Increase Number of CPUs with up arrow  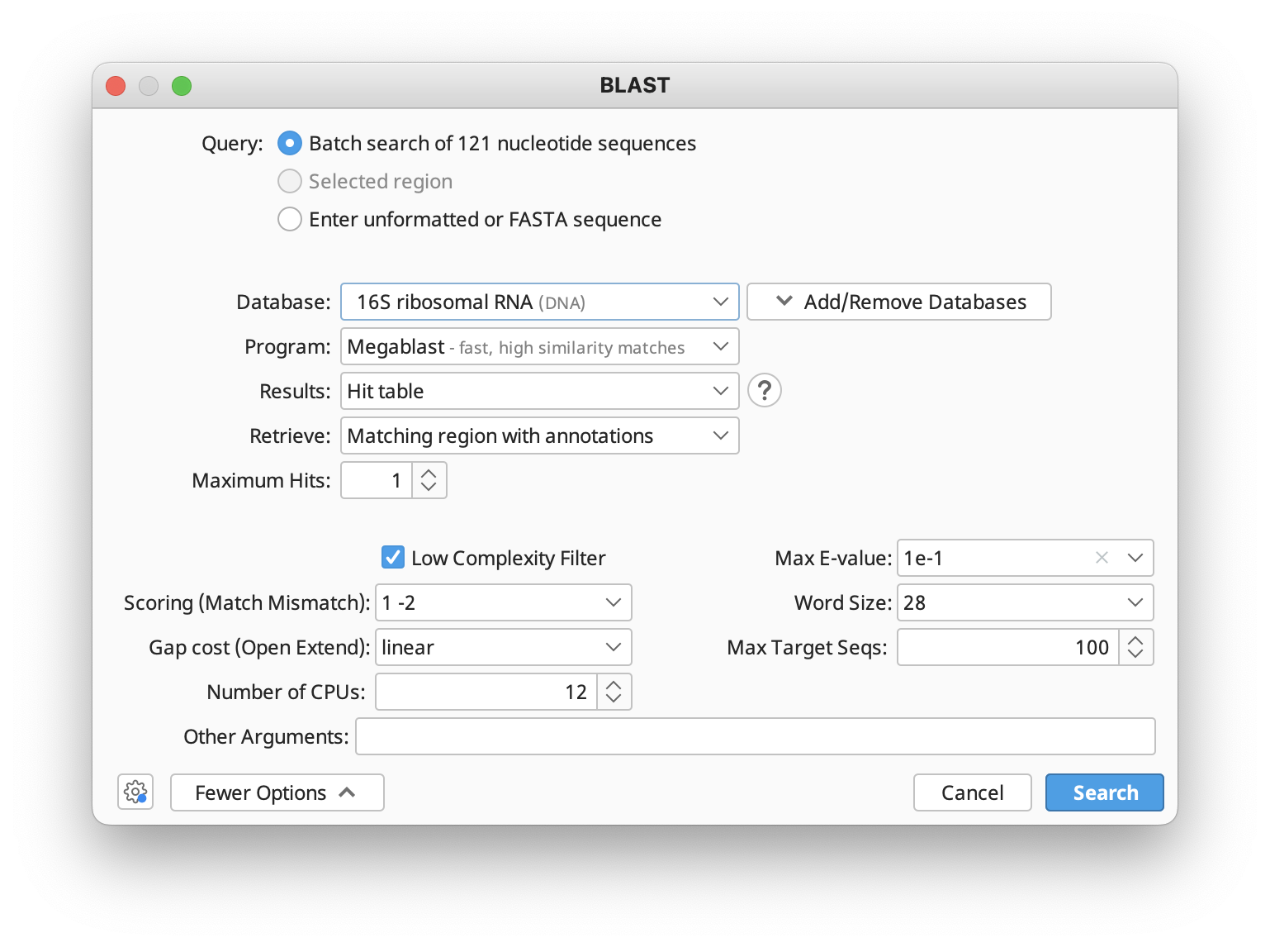click(614, 686)
